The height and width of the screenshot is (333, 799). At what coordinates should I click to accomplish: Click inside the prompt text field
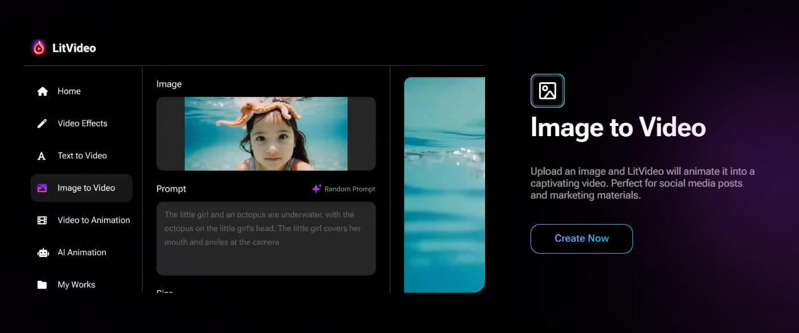click(266, 238)
